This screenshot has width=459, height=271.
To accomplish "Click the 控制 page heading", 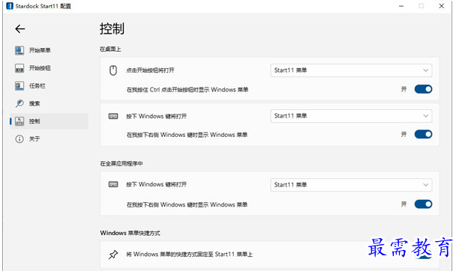I will click(112, 28).
